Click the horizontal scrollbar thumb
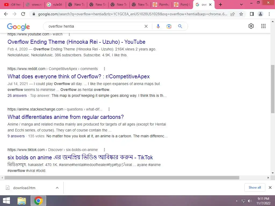275x206 pixels. [122, 178]
